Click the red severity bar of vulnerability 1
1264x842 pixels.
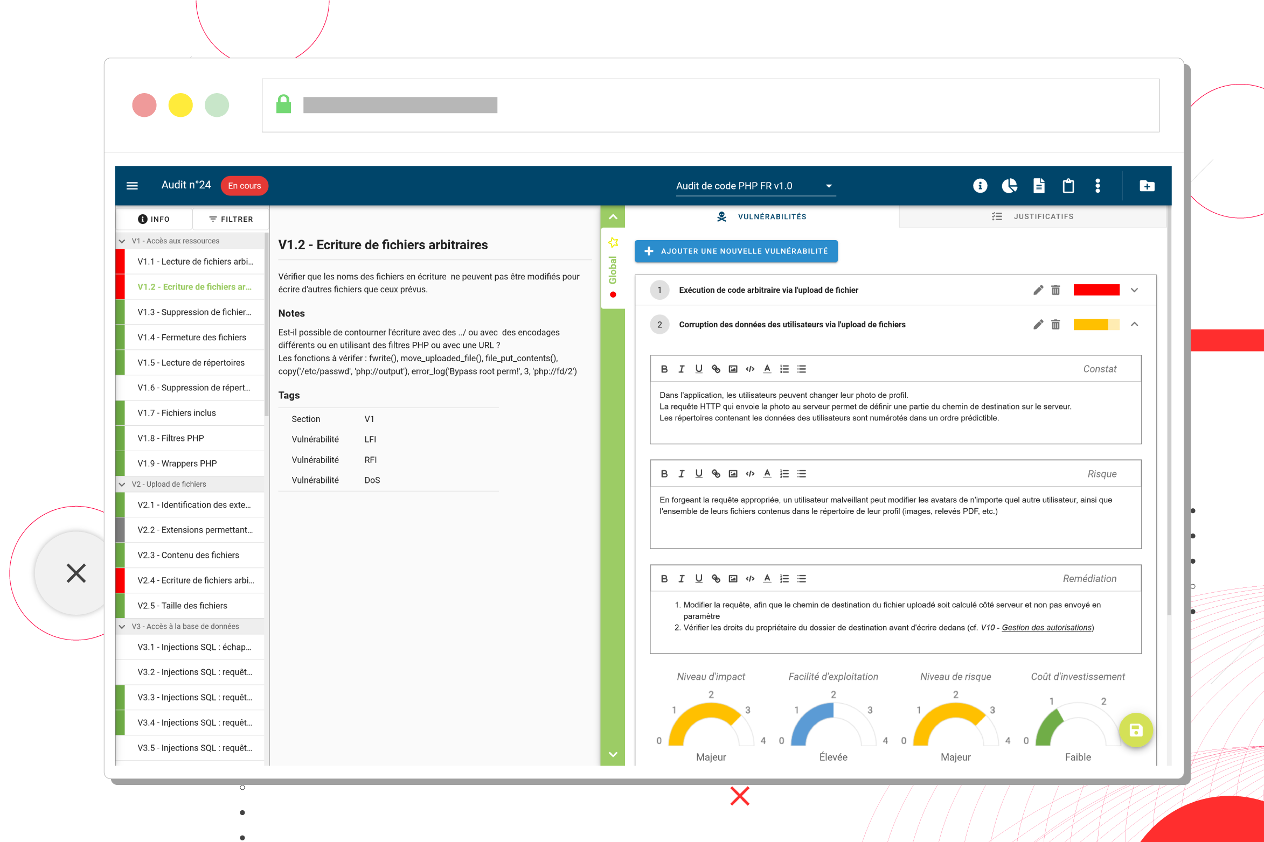[x=1096, y=290]
